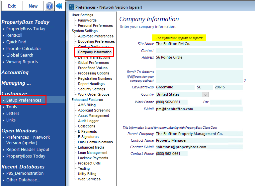Select Predefined Values tree item
This screenshot has height=186, width=255.
93,68
